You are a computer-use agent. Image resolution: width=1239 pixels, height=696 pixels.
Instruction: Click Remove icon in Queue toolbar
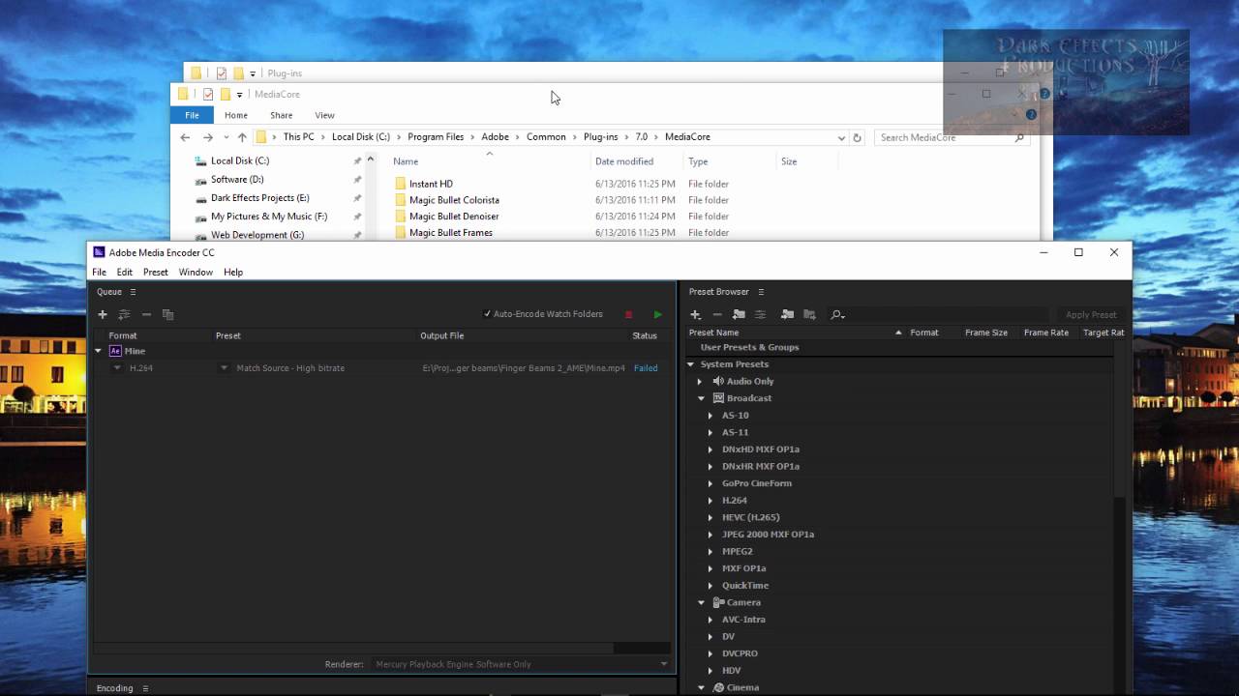[x=146, y=314]
